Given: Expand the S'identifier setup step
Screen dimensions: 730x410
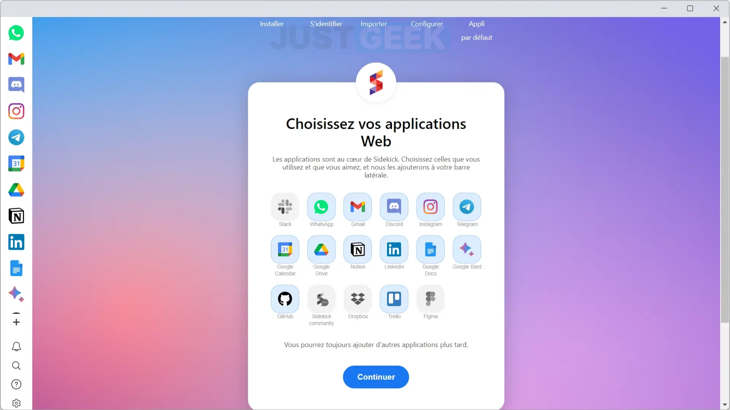Looking at the screenshot, I should [x=326, y=24].
